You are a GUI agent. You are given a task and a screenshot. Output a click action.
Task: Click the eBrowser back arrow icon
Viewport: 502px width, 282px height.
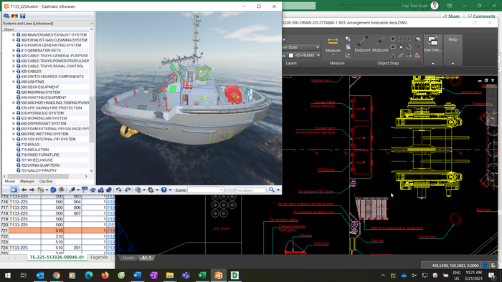click(24, 190)
